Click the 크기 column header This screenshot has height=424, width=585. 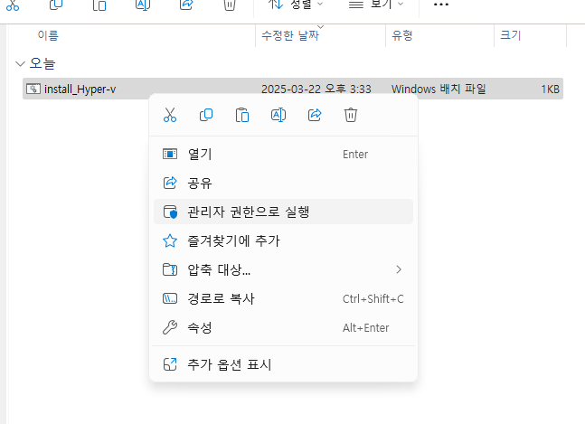coord(510,35)
